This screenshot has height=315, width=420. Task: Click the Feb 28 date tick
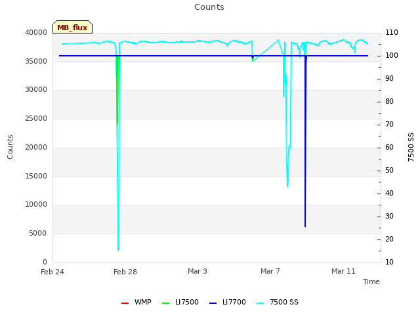point(125,272)
